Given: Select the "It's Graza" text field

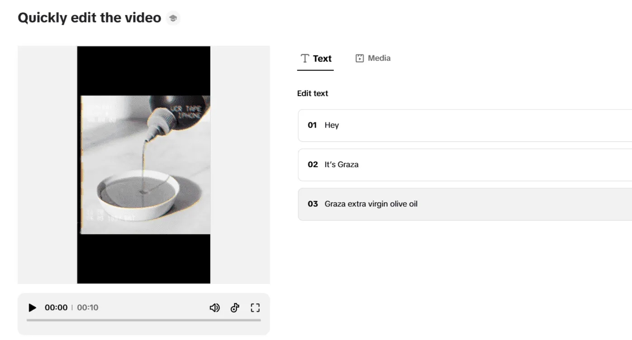Looking at the screenshot, I should [452, 165].
